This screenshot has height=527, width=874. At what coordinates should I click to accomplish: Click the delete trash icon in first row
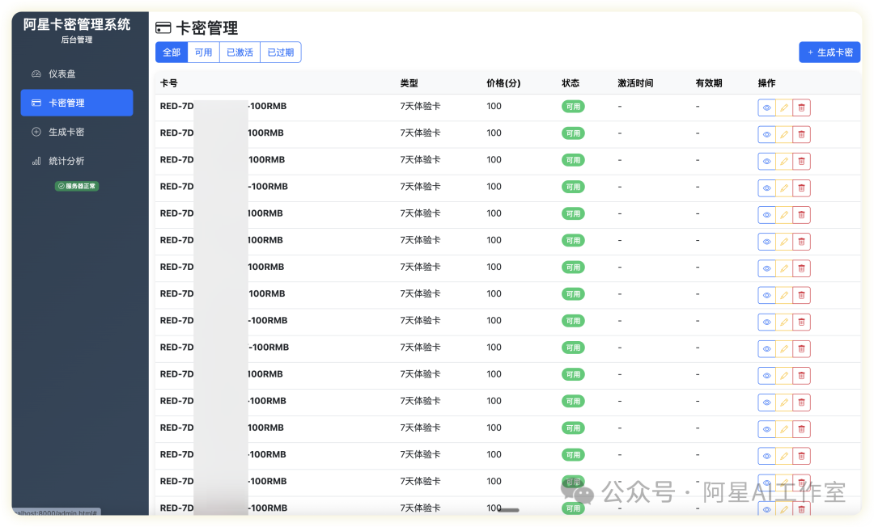pyautogui.click(x=801, y=108)
